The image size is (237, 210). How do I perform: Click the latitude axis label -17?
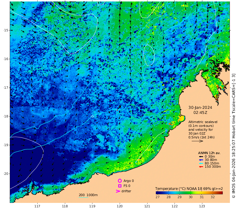pyautogui.click(x=6, y=88)
